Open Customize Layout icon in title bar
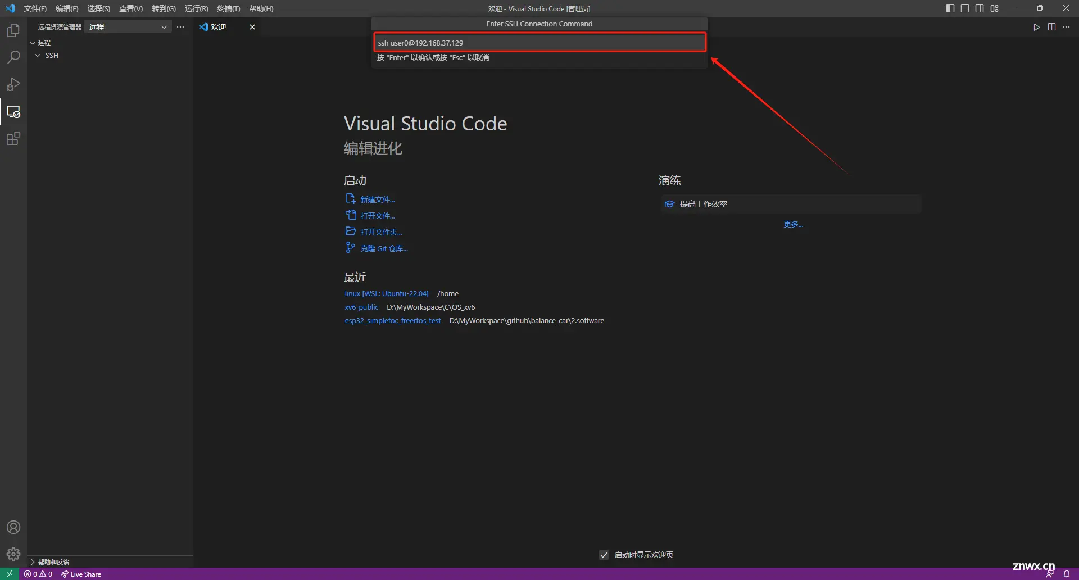1079x580 pixels. point(995,8)
